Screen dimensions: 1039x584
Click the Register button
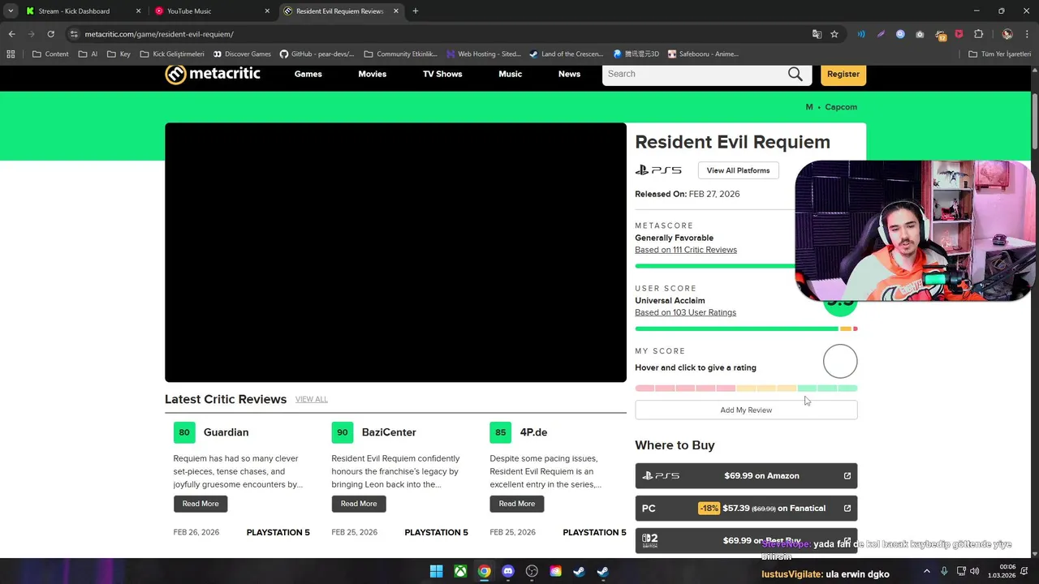pos(843,74)
